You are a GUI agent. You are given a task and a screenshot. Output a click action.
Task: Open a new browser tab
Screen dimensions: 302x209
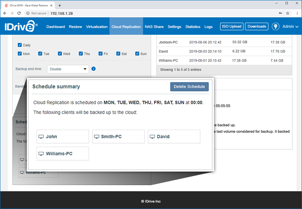(x=60, y=5)
